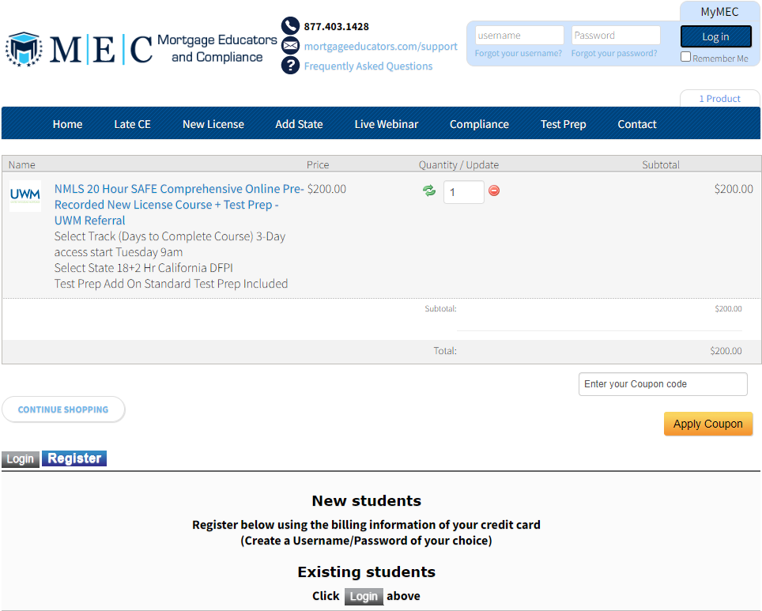Click the Subtotal column header

[661, 164]
